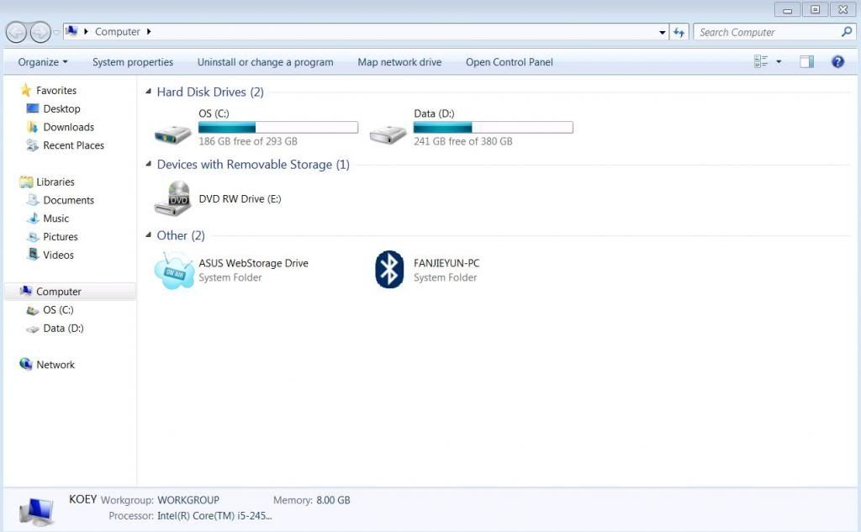
Task: Select the Data (D:) hard drive icon
Action: [388, 132]
